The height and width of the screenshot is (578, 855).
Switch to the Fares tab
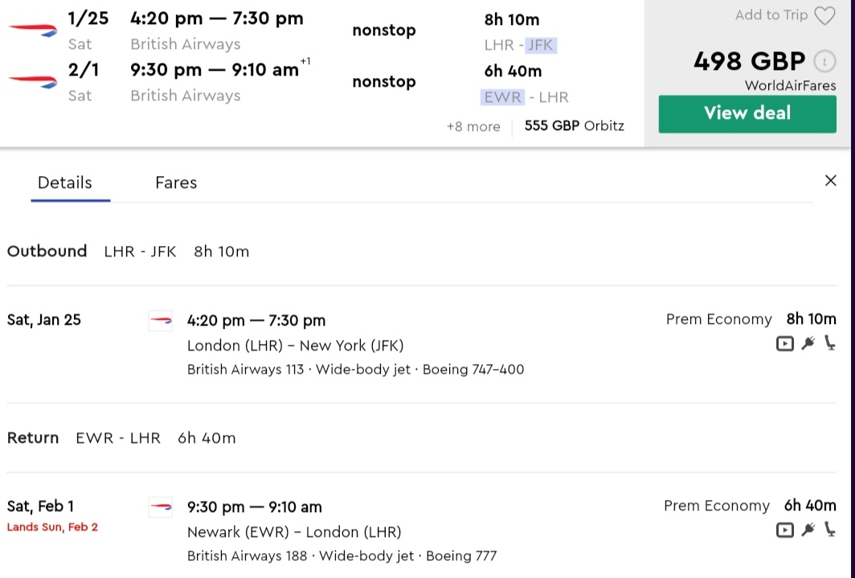click(176, 182)
